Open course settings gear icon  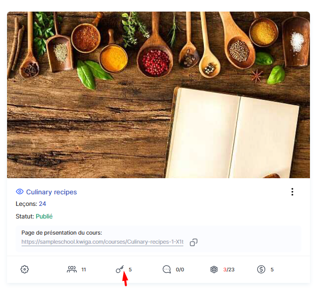25,269
